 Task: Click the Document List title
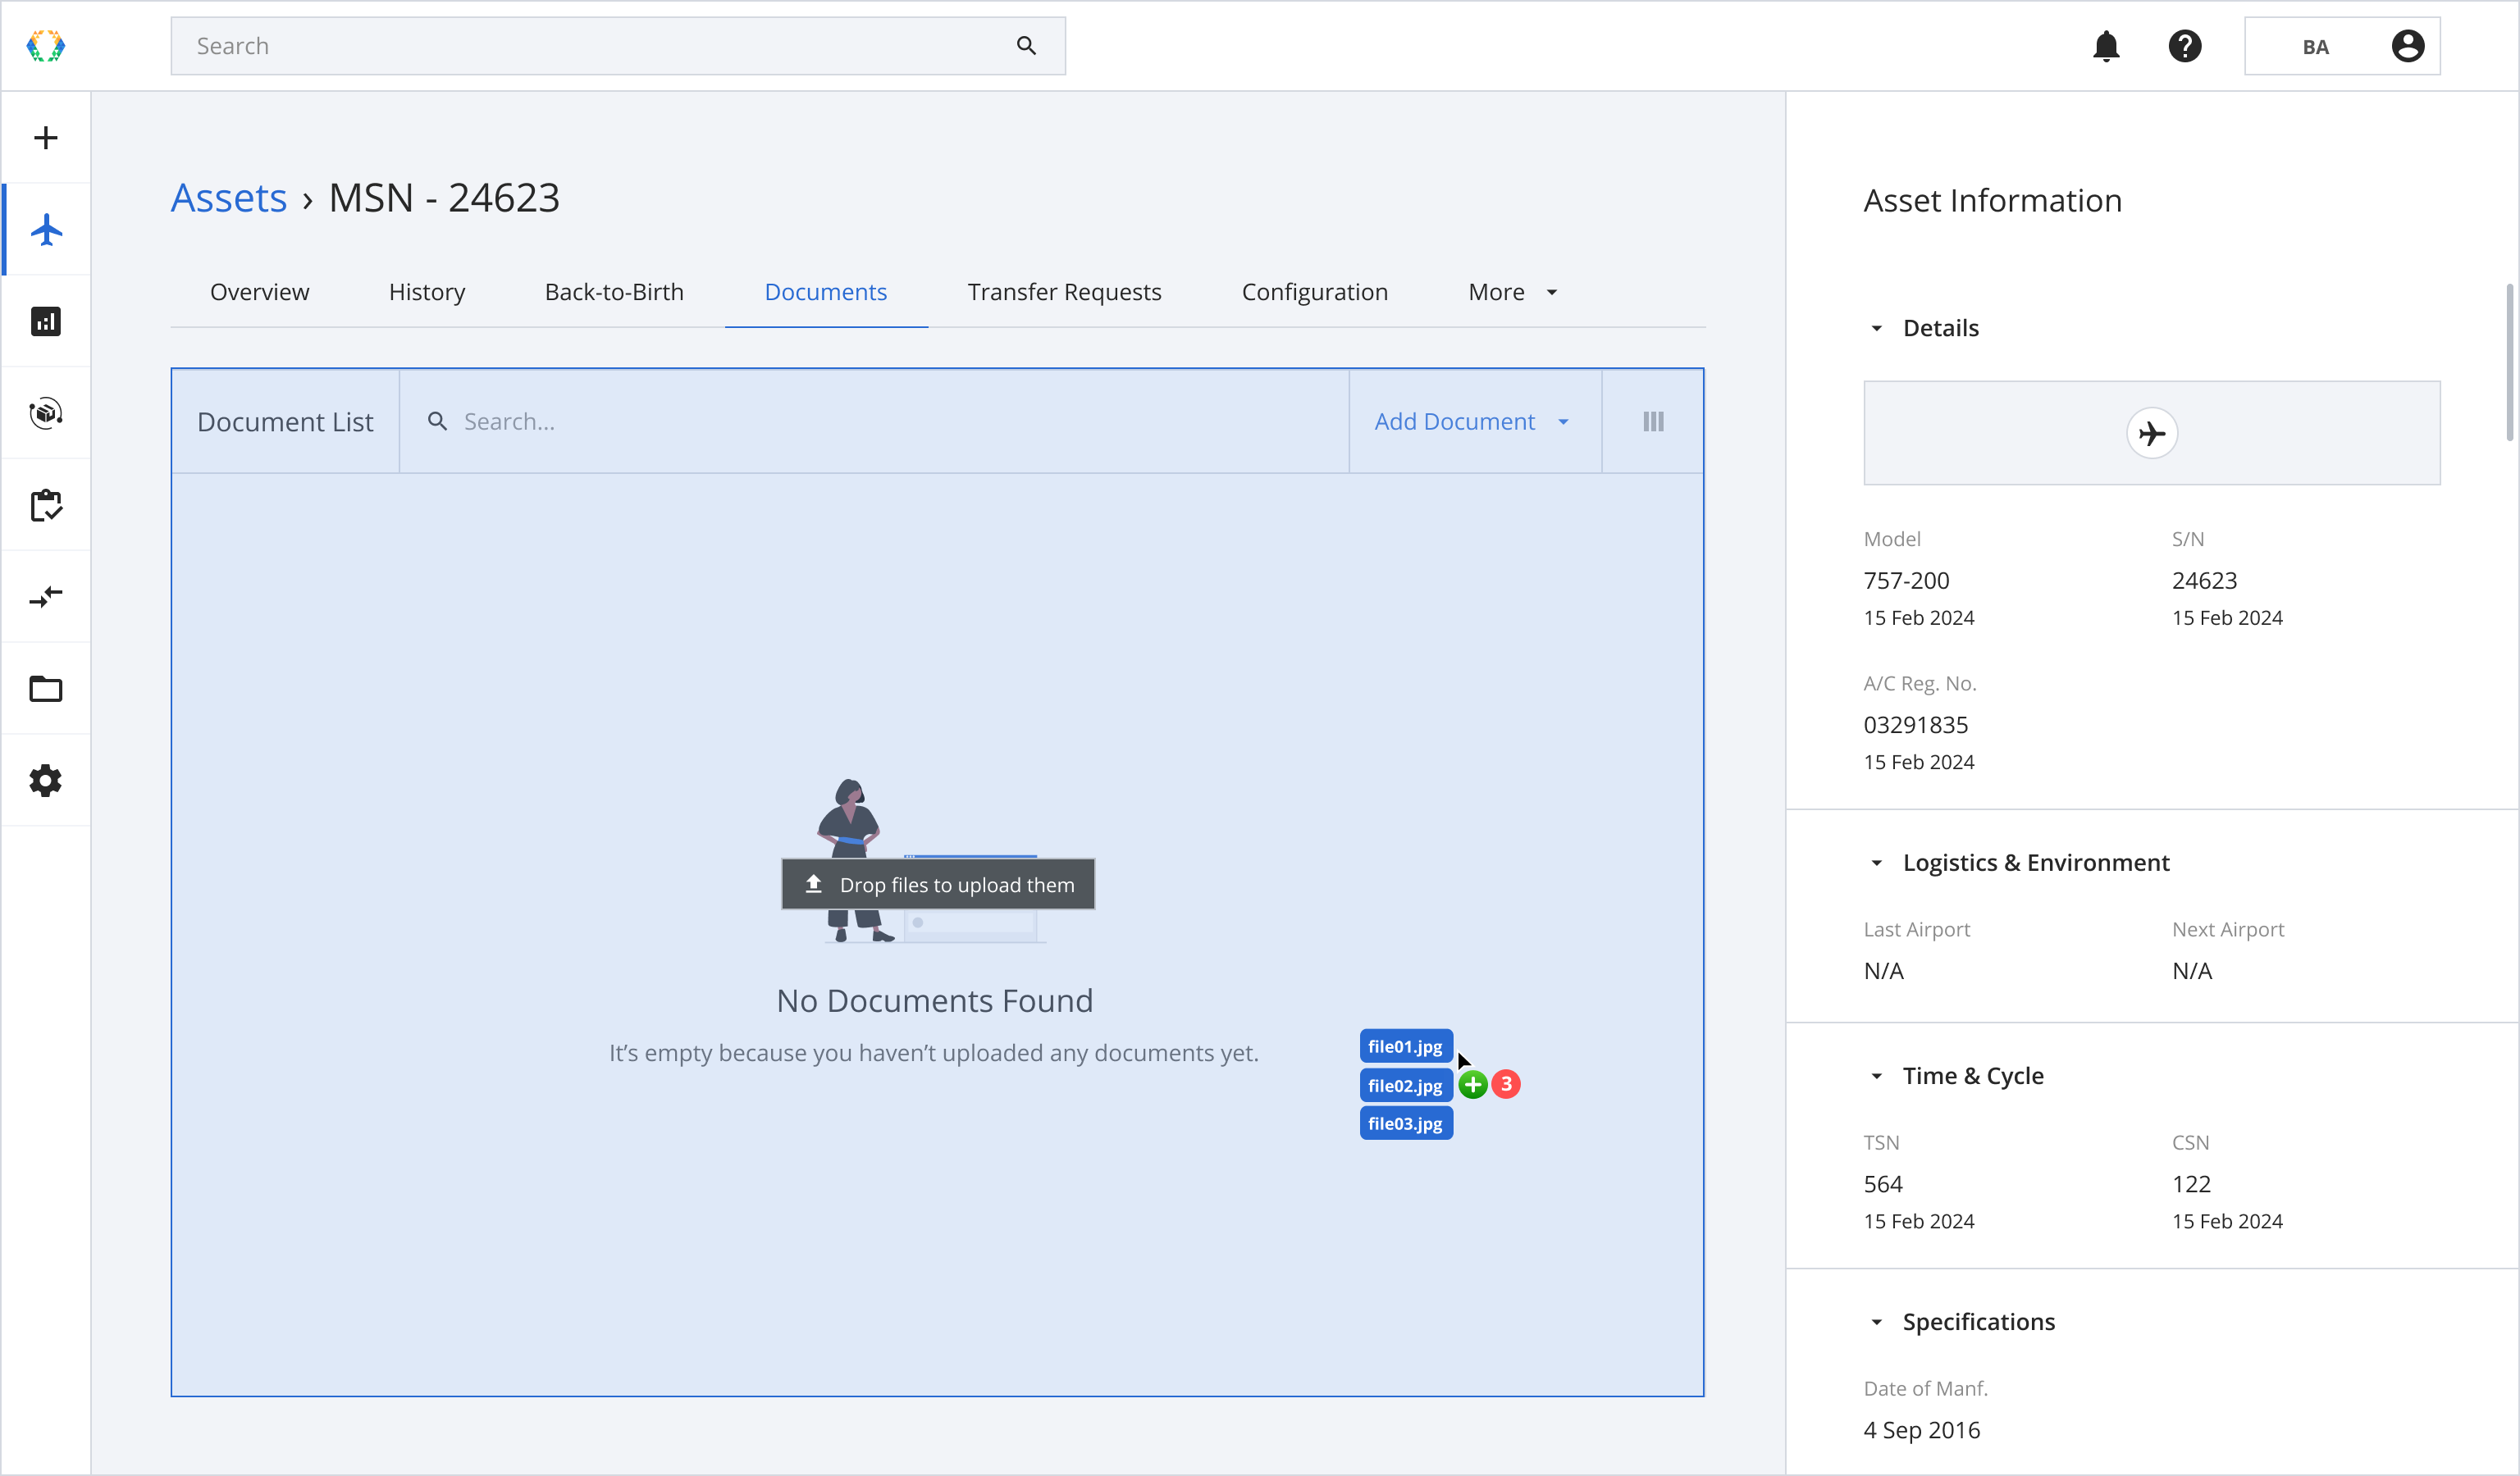(285, 421)
